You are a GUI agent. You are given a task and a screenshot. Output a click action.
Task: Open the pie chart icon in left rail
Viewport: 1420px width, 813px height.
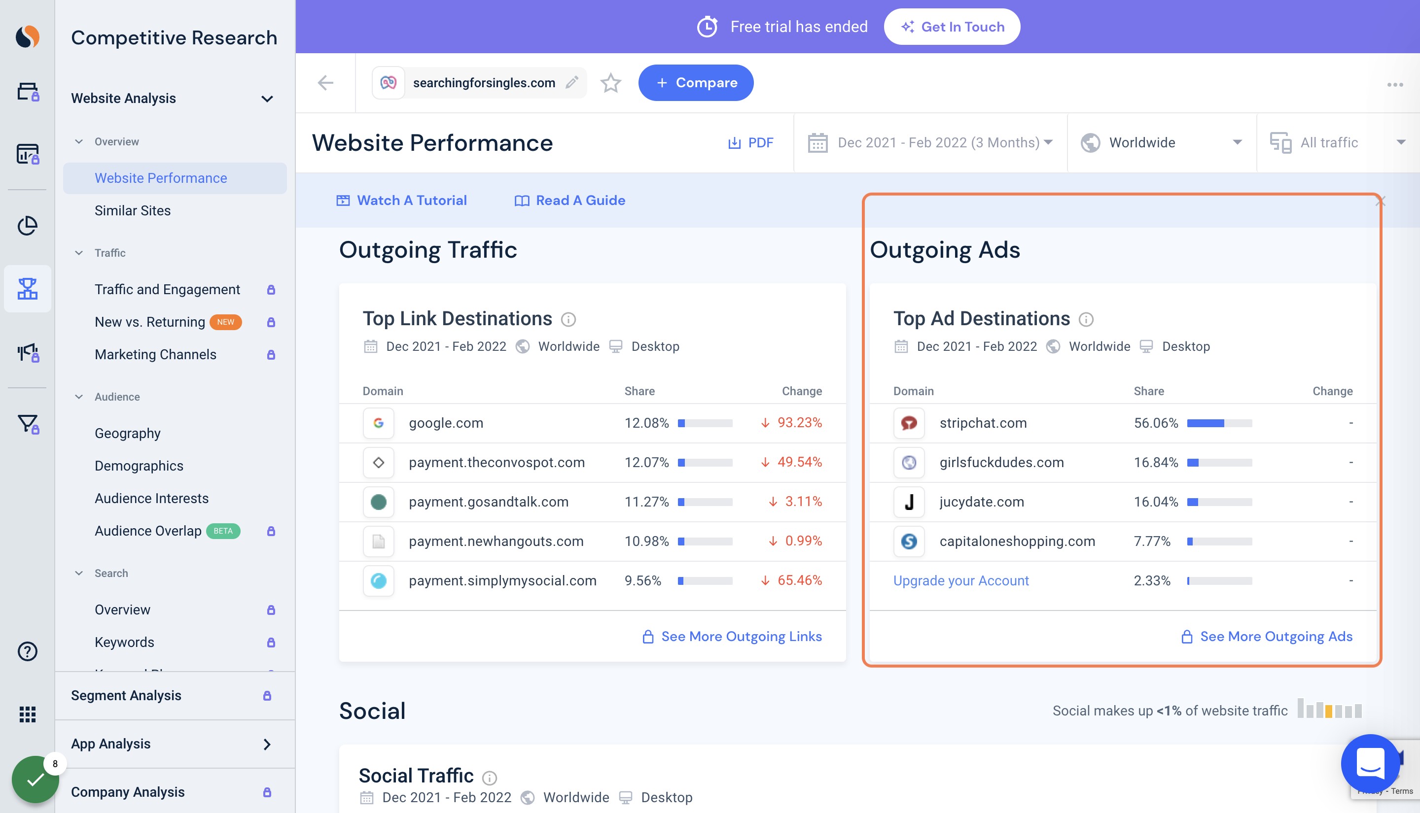click(28, 226)
